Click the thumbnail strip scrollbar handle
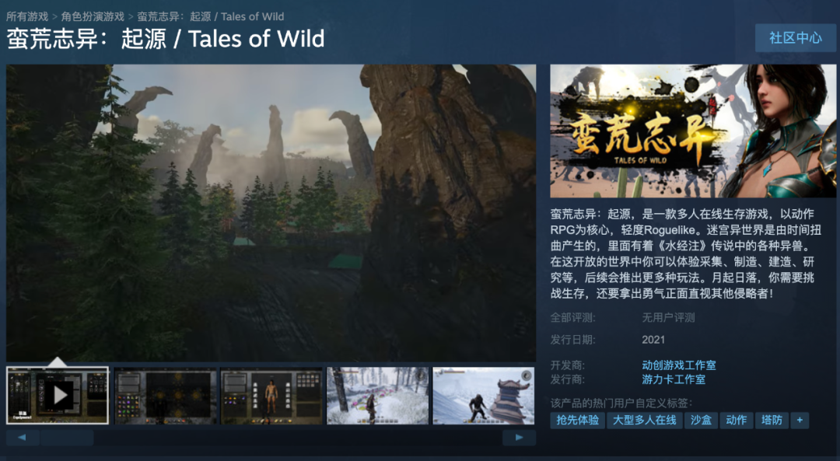 [67, 438]
